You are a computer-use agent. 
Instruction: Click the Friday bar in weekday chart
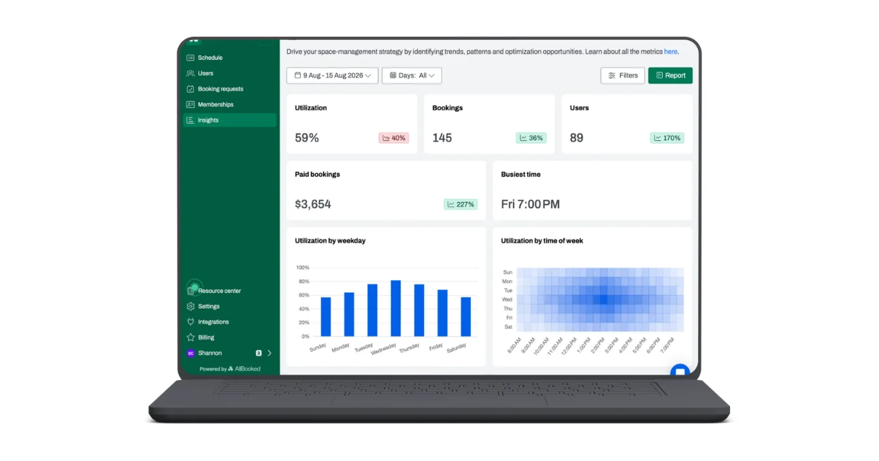442,313
